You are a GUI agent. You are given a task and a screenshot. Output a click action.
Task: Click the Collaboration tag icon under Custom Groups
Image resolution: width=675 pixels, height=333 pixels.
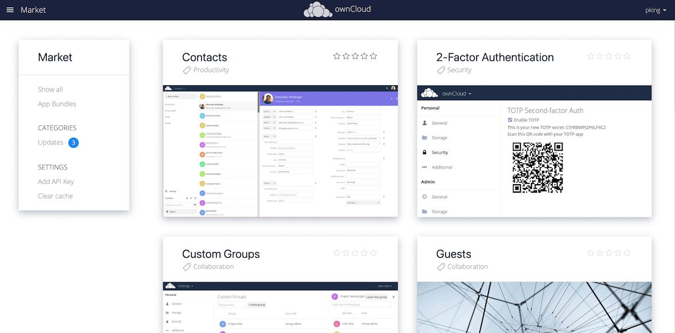(x=187, y=267)
